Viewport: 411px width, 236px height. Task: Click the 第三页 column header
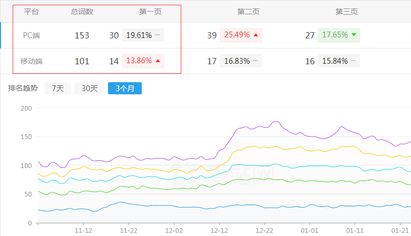pos(346,11)
